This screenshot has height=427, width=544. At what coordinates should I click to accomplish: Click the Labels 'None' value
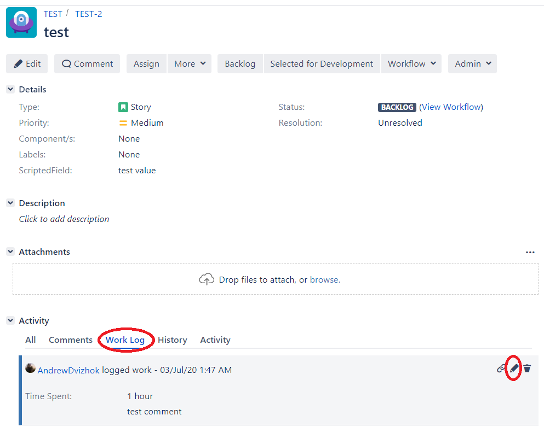point(129,155)
